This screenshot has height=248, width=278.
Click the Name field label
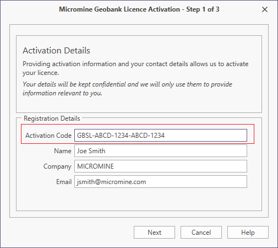(x=63, y=151)
